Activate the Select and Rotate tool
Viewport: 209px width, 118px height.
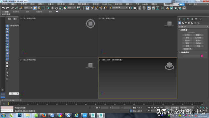(57, 8)
